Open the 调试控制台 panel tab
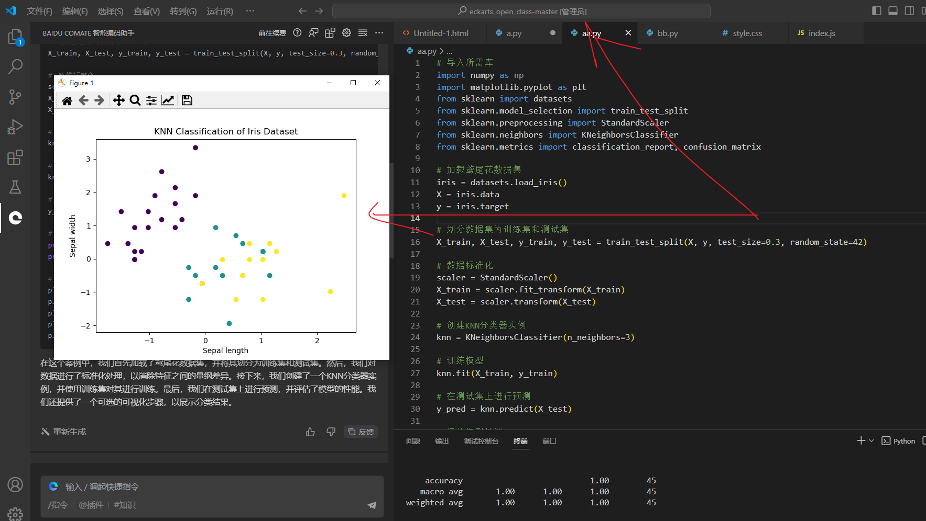The image size is (926, 521). 481,441
